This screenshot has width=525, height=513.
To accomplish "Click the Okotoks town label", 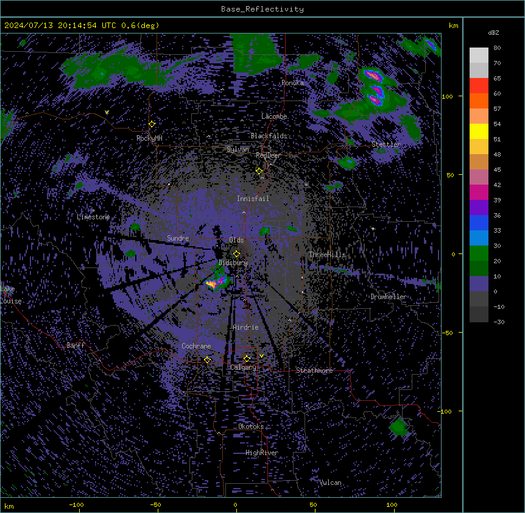I will pos(251,426).
